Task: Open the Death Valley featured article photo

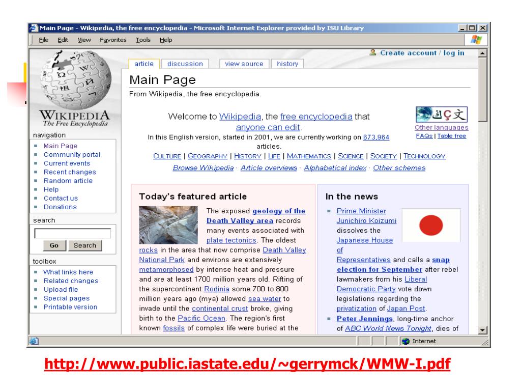Action: (x=168, y=225)
